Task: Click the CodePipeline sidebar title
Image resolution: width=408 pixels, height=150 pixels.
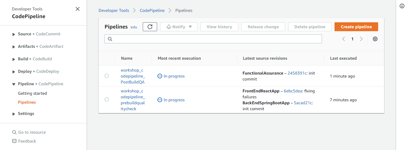Action: 29,16
